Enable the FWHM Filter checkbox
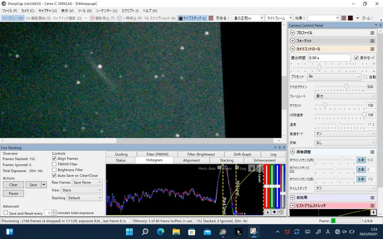The height and width of the screenshot is (239, 383). (x=54, y=164)
